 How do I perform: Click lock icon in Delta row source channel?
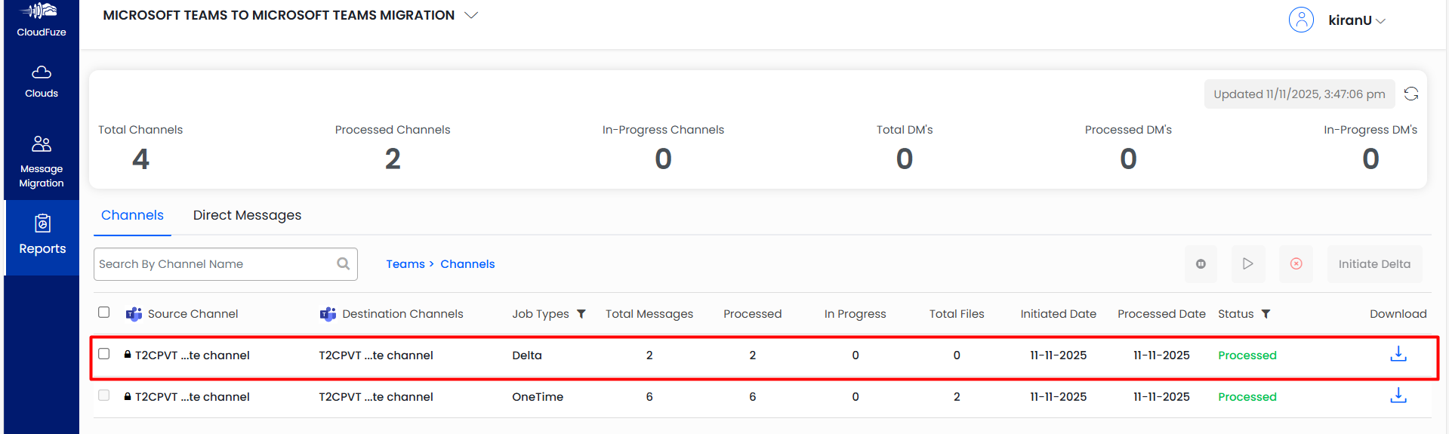tap(128, 354)
